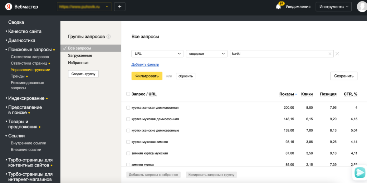The height and width of the screenshot is (183, 367).
Task: Tick the checkbox for куртка женская демисезонная
Action: coord(128,108)
